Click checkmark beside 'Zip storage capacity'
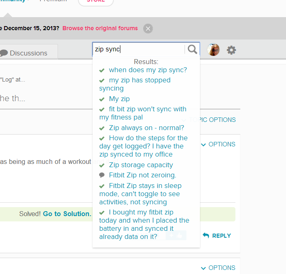 102,166
